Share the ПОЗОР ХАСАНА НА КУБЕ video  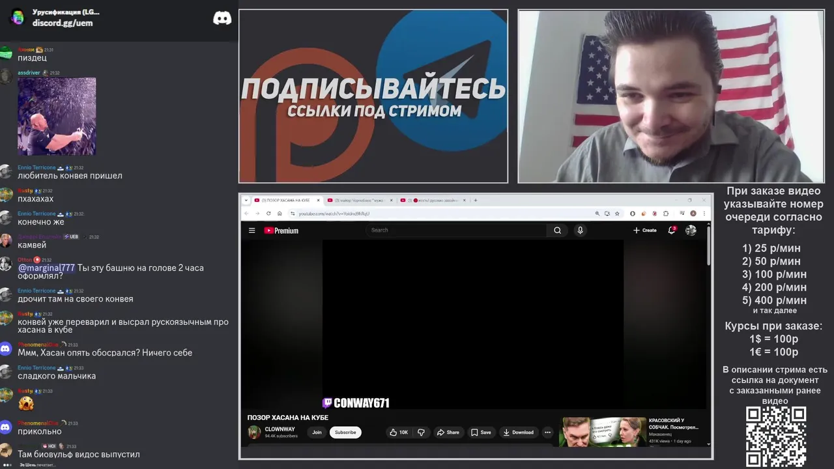coord(448,432)
